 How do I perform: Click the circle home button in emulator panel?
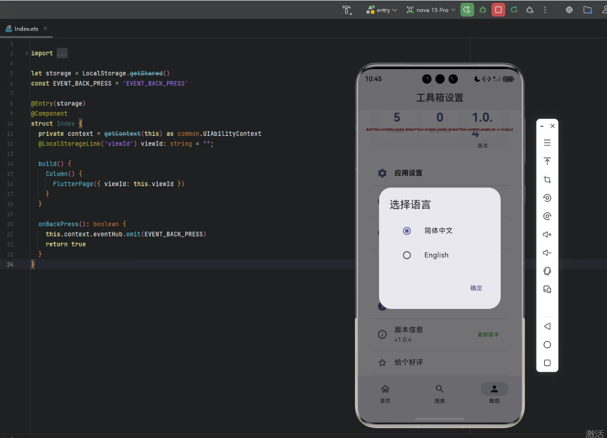pos(547,344)
